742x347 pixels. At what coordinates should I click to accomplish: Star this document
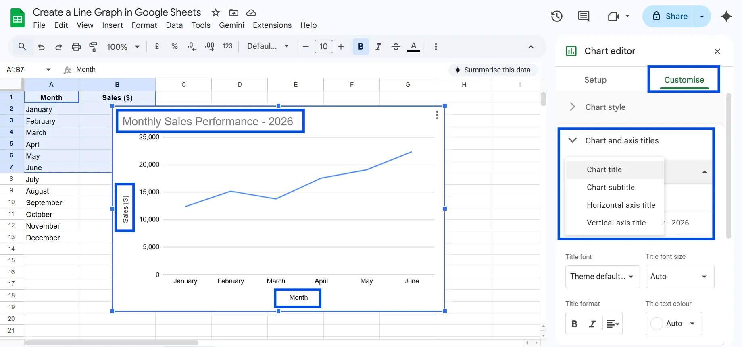click(x=216, y=13)
